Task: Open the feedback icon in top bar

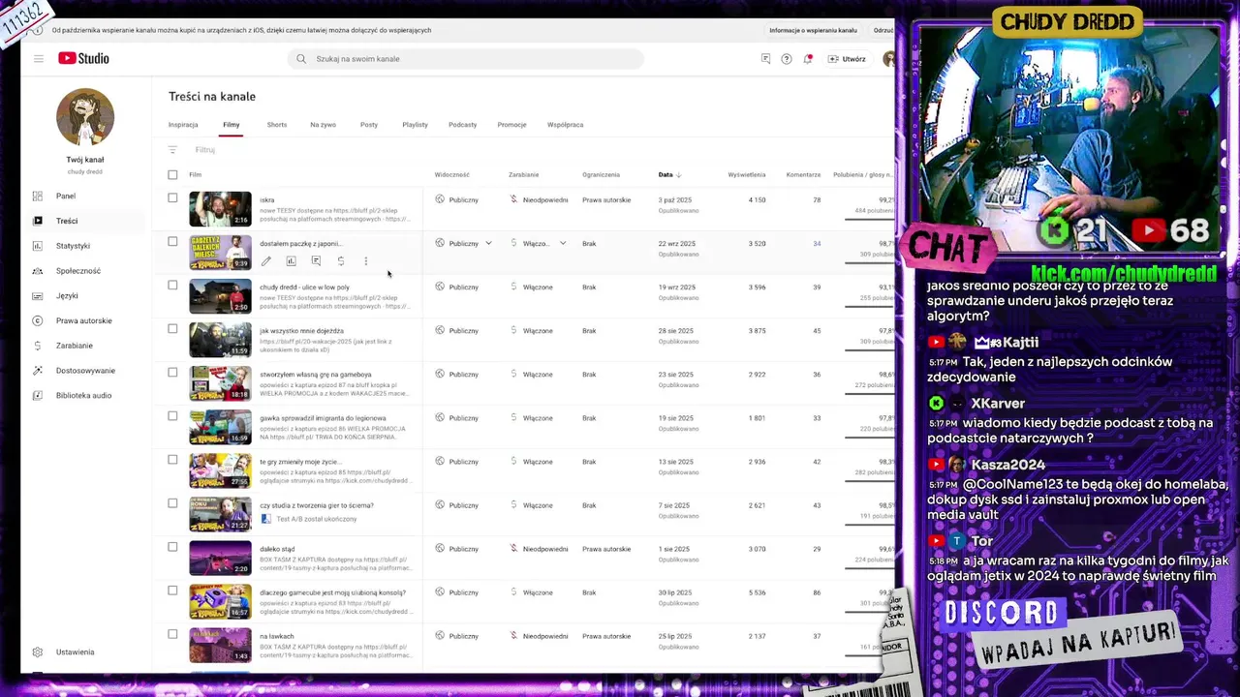Action: [x=765, y=59]
